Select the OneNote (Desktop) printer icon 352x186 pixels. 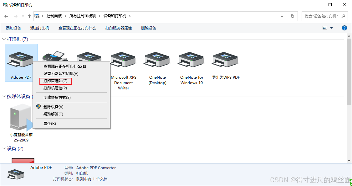pos(157,60)
